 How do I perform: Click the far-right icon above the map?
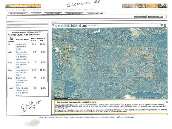click(165, 25)
